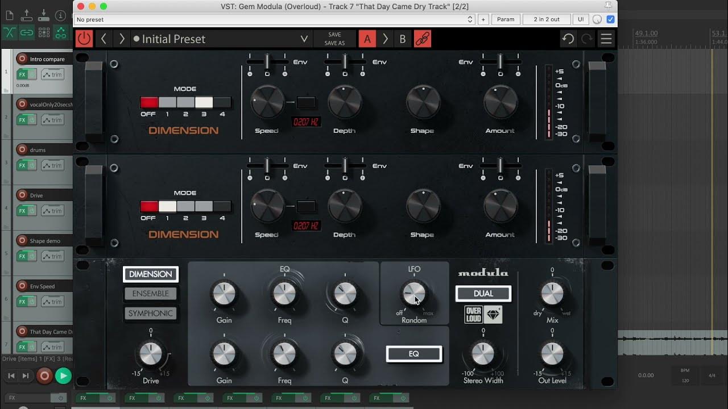Image resolution: width=728 pixels, height=409 pixels.
Task: Redo the plugin change
Action: point(587,39)
